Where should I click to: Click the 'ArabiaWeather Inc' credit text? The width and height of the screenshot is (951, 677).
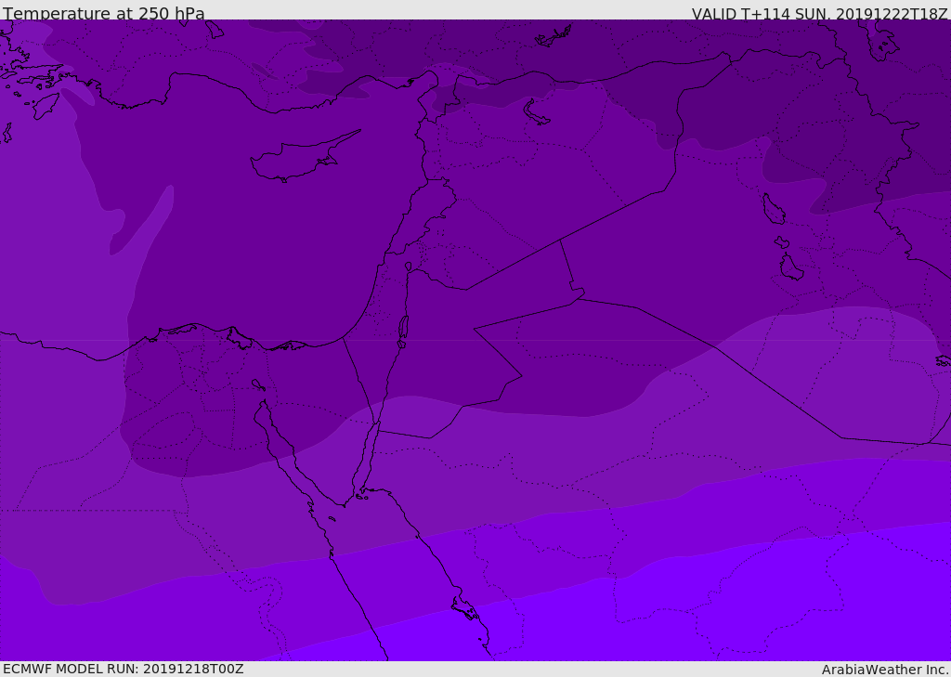point(884,670)
